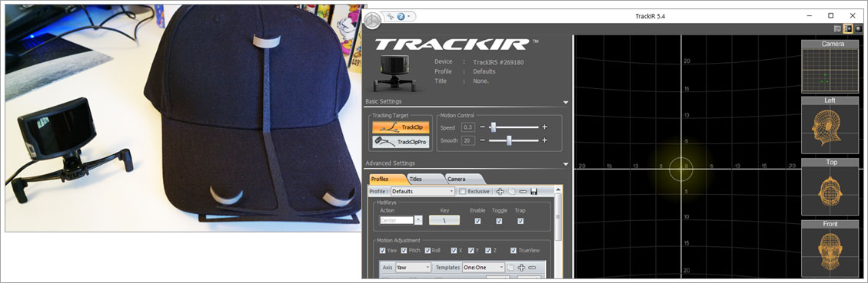Click the device text 'TrackIR5 #269180'

[x=498, y=62]
